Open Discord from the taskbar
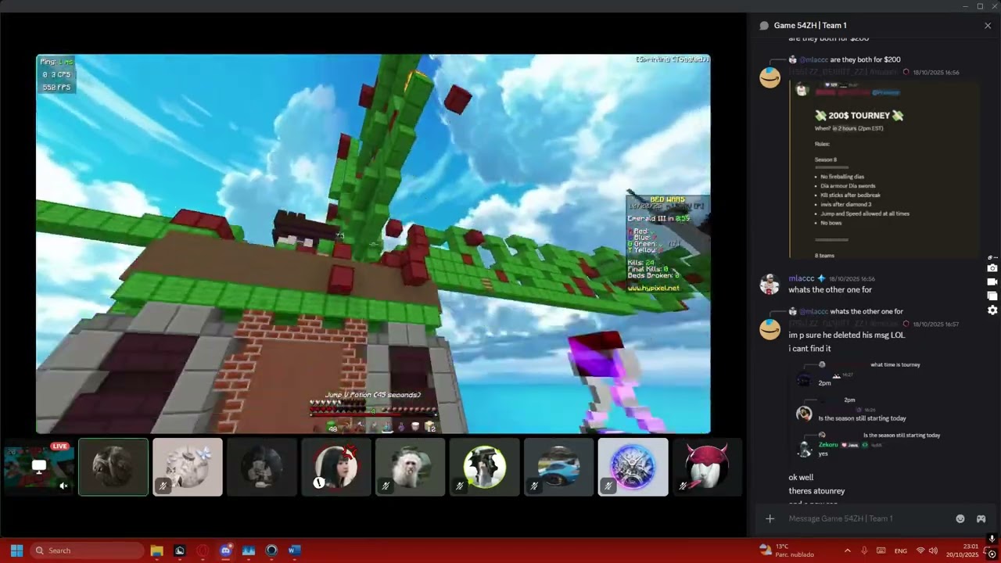The image size is (1001, 563). point(225,550)
